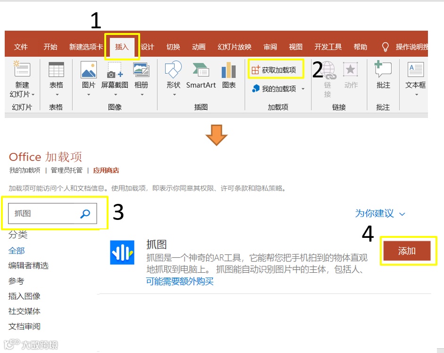Select the 全部 category

[x=17, y=251]
